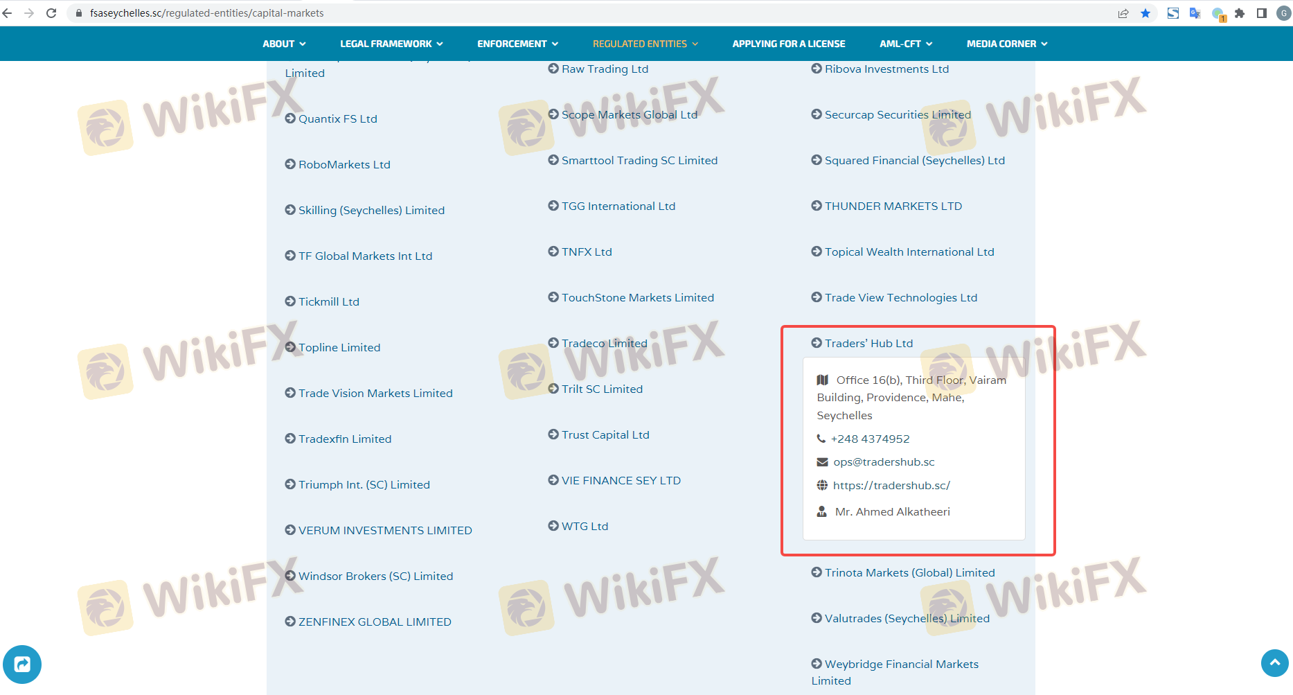The height and width of the screenshot is (695, 1293).
Task: Open the browser side panel icon
Action: (1262, 13)
